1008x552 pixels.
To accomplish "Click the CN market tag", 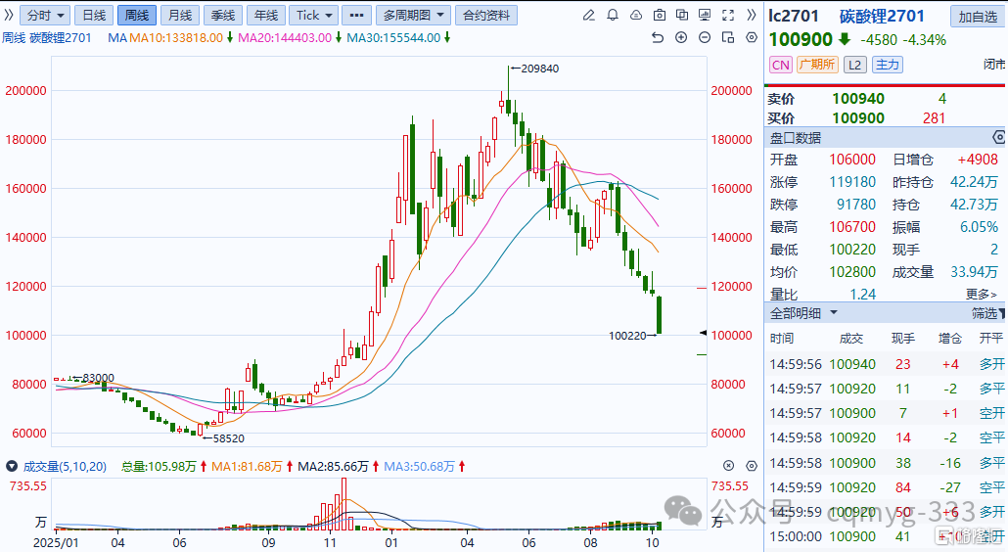I will point(780,65).
